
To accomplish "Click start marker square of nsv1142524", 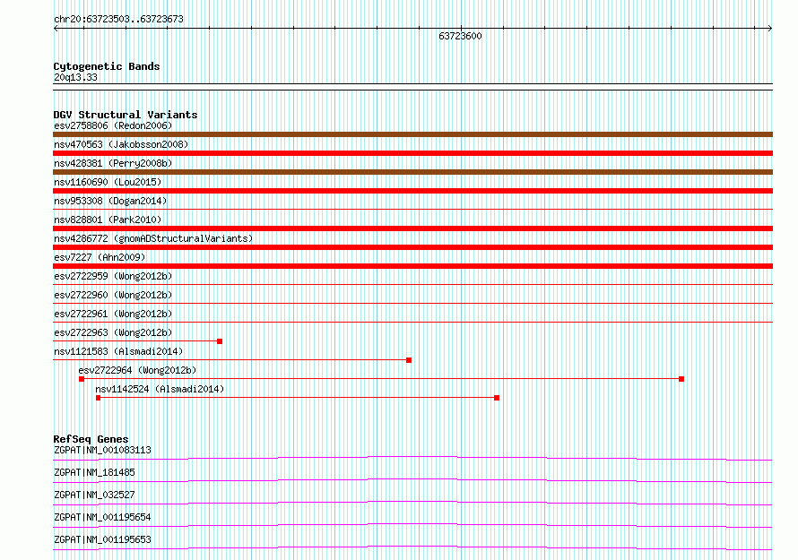I will click(x=99, y=398).
